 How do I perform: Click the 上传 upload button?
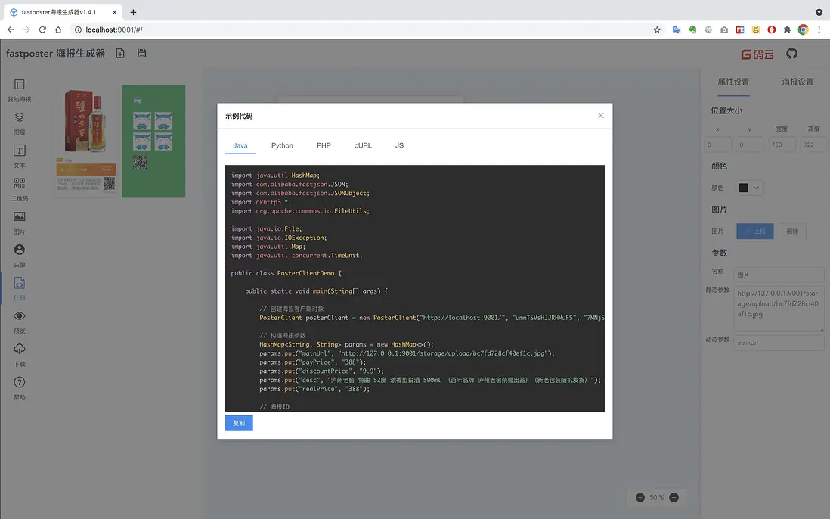(x=754, y=232)
